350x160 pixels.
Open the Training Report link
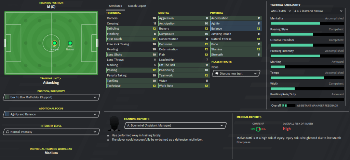[137, 119]
